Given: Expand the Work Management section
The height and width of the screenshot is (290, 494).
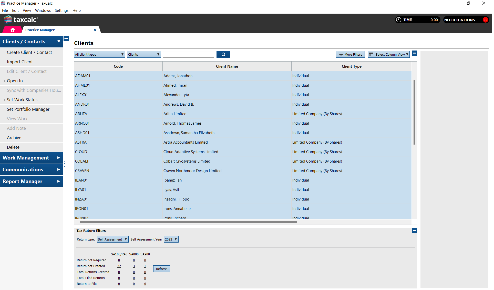Looking at the screenshot, I should [32, 158].
